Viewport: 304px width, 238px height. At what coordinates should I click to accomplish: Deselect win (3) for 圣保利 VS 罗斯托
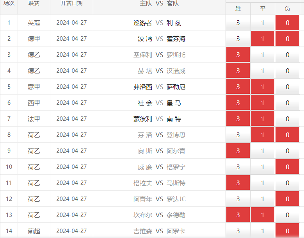tap(238, 55)
